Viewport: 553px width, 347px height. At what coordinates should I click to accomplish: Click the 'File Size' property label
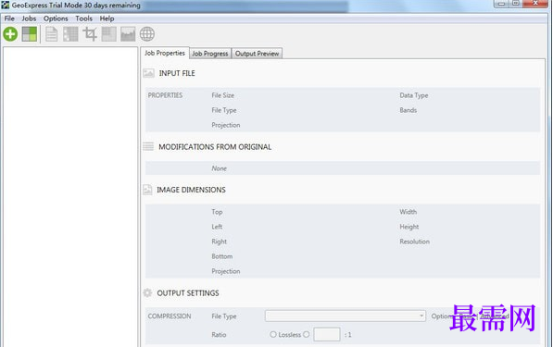[x=223, y=95]
